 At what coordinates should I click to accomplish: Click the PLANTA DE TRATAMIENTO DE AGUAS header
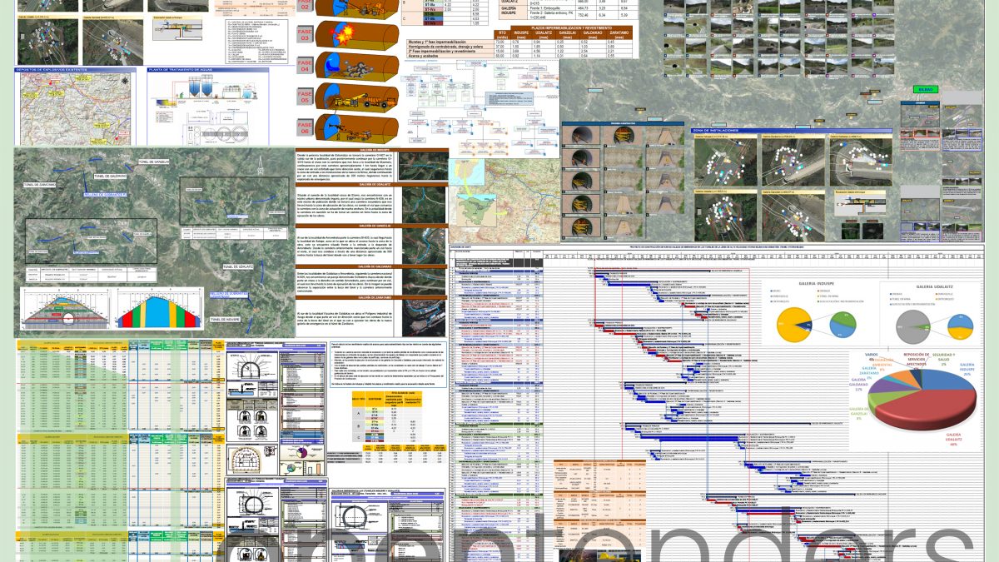coord(208,70)
